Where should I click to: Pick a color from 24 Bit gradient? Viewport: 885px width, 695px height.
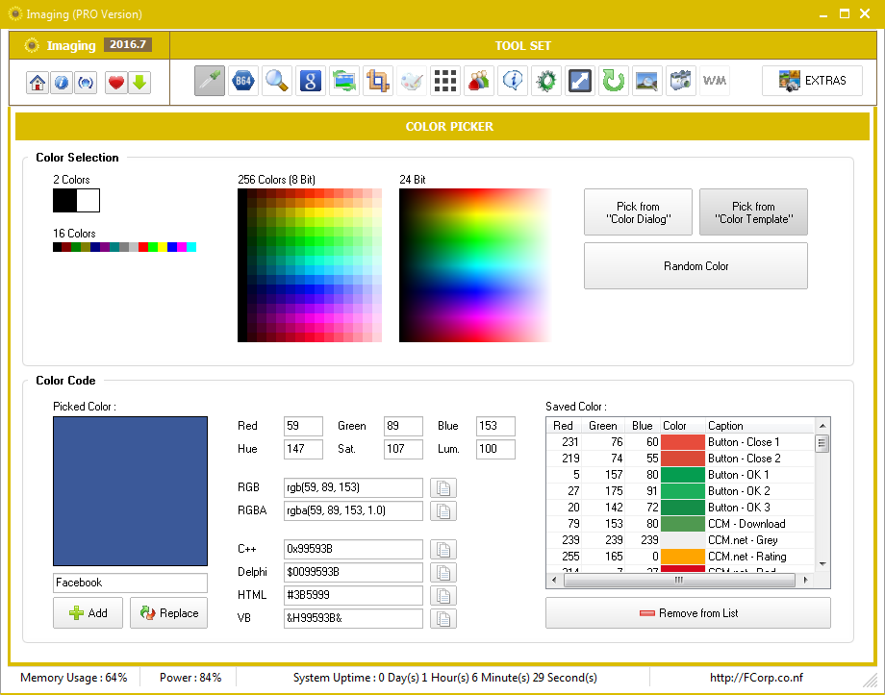475,265
